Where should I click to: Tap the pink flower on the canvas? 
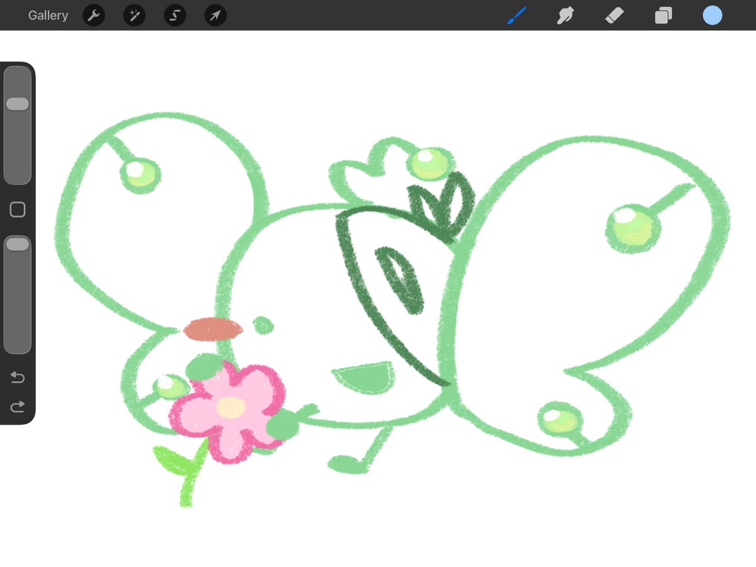click(229, 412)
